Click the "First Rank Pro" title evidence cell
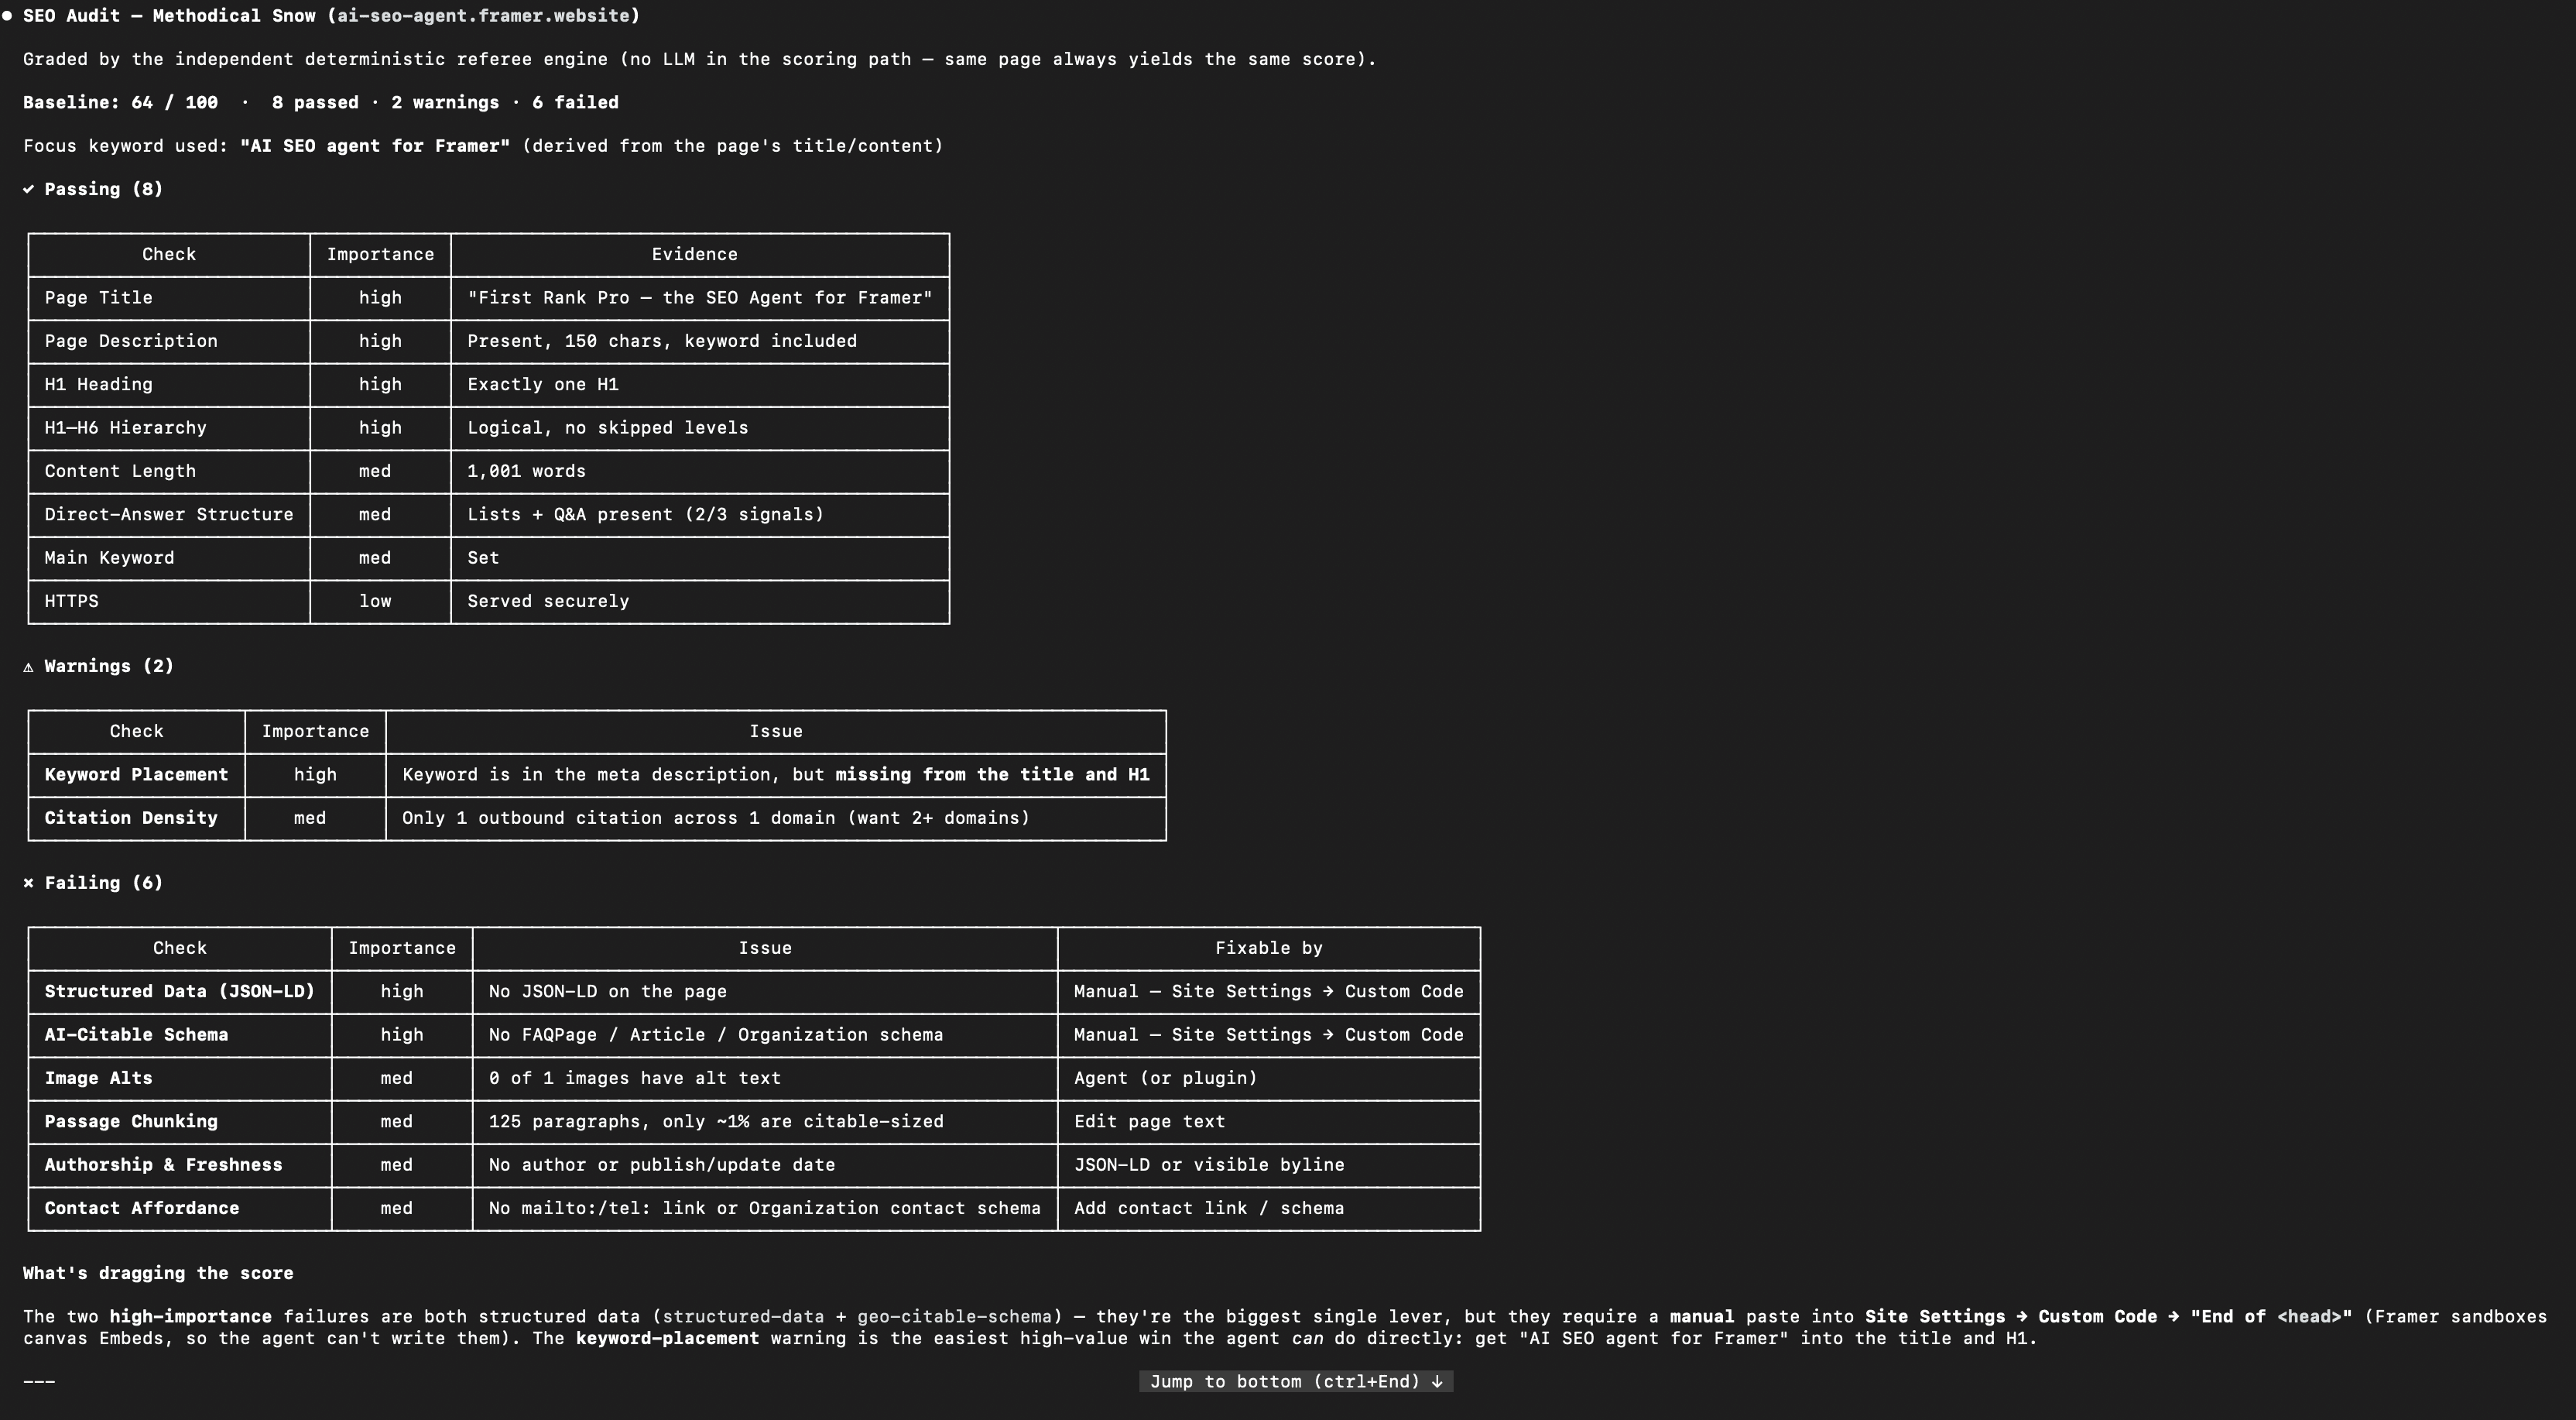Screen dimensions: 2576x1420 pyautogui.click(x=700, y=298)
